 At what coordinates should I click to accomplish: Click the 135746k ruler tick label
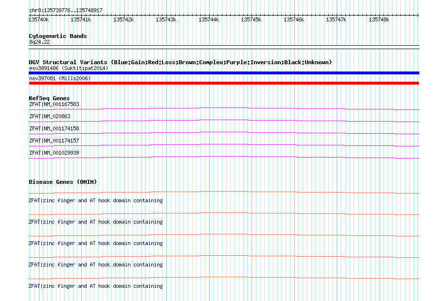(x=294, y=19)
